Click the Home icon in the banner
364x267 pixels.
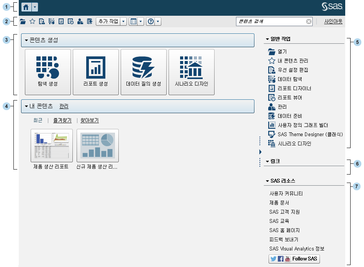[26, 7]
